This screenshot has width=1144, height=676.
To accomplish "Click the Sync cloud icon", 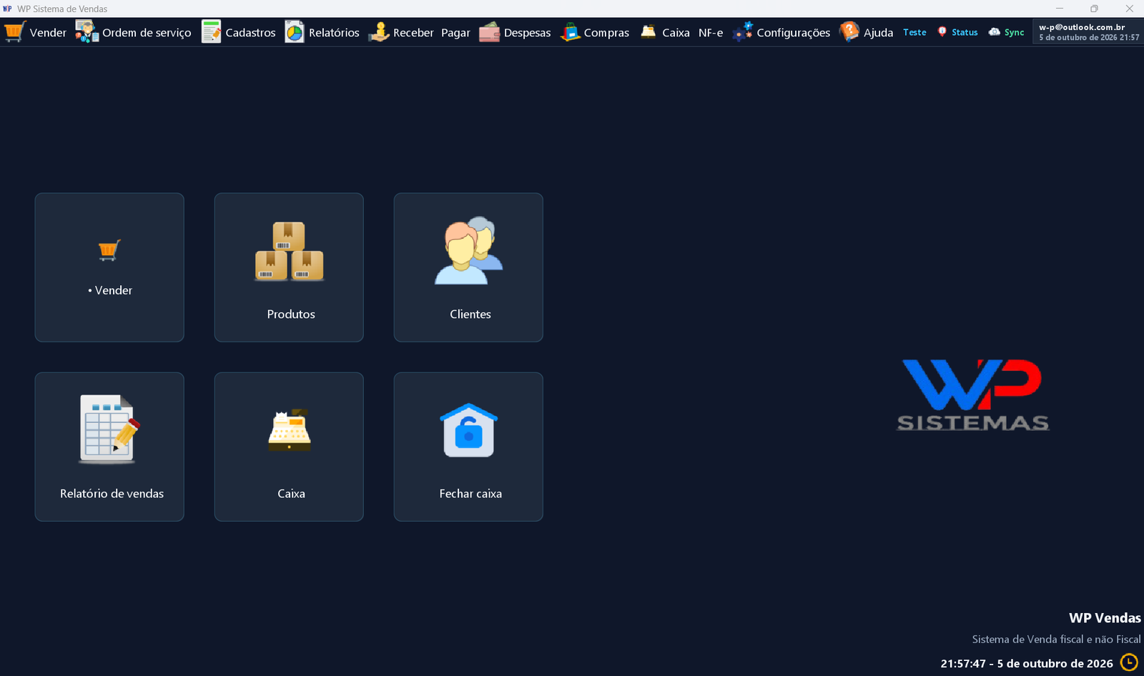I will (x=995, y=32).
